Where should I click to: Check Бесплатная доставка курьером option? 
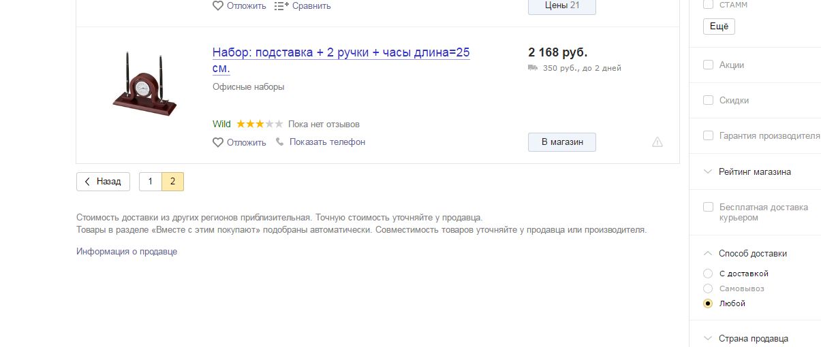pyautogui.click(x=708, y=207)
